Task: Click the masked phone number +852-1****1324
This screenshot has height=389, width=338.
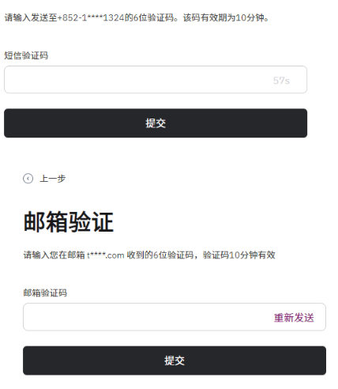Action: pyautogui.click(x=91, y=17)
